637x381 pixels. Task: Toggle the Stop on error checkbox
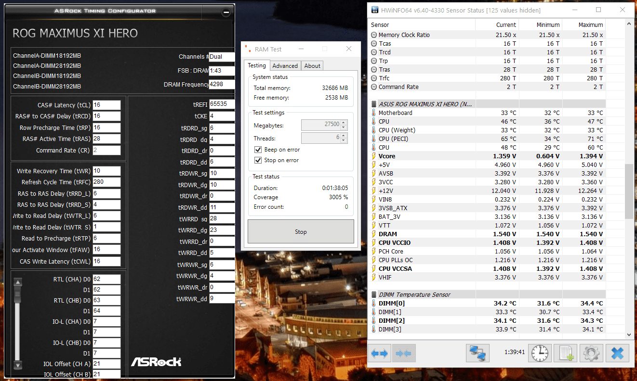coord(258,160)
